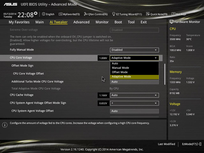Click the Fully Manual Mode label
This screenshot has height=153, width=204.
click(22, 50)
